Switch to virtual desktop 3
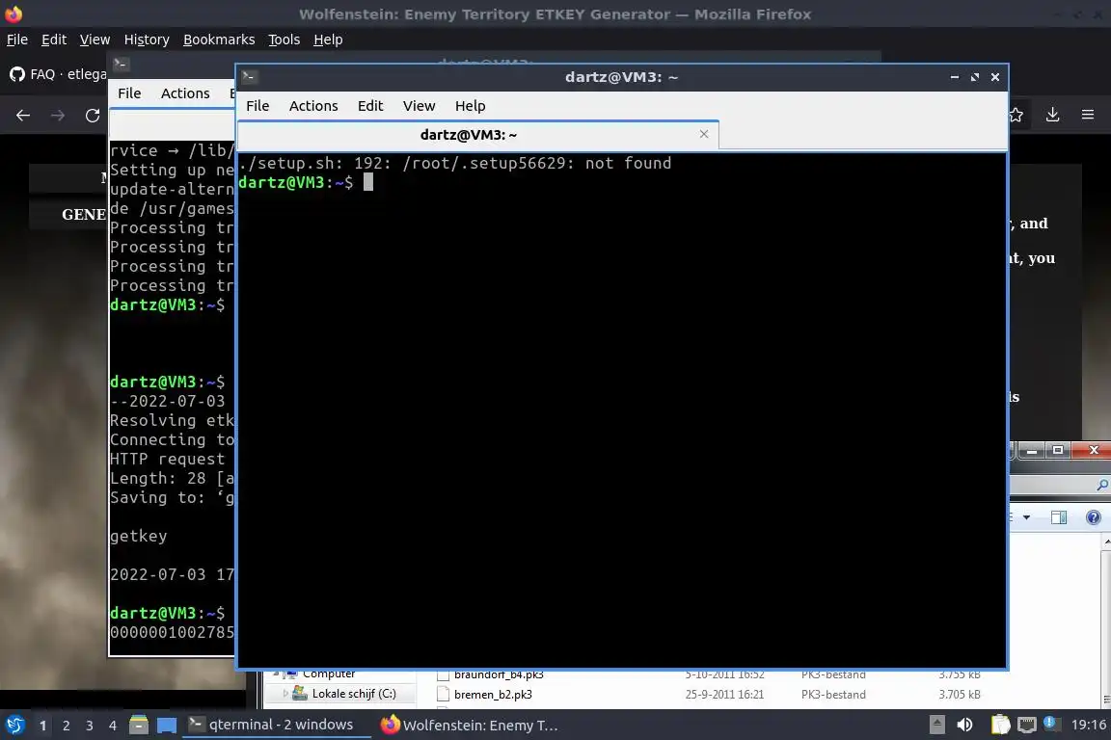This screenshot has height=740, width=1111. tap(90, 726)
